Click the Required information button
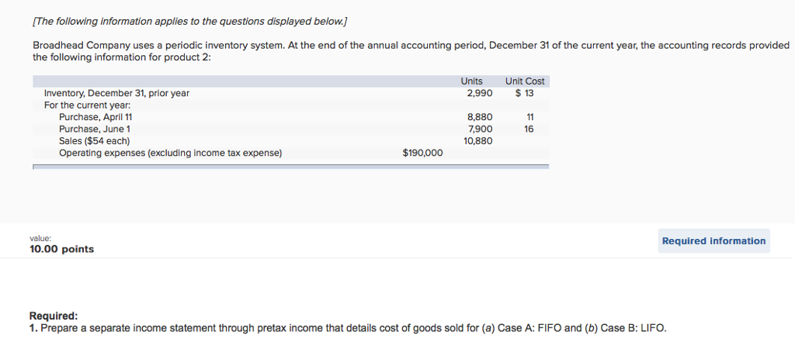795x342 pixels. pos(713,241)
